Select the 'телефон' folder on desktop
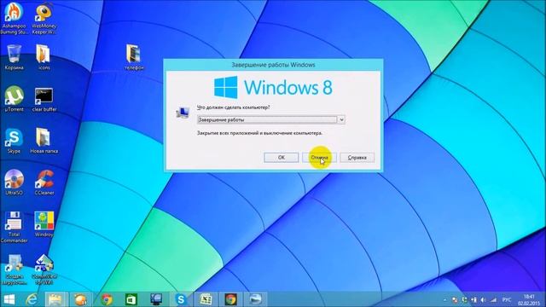Image resolution: width=546 pixels, height=307 pixels. pos(134,57)
